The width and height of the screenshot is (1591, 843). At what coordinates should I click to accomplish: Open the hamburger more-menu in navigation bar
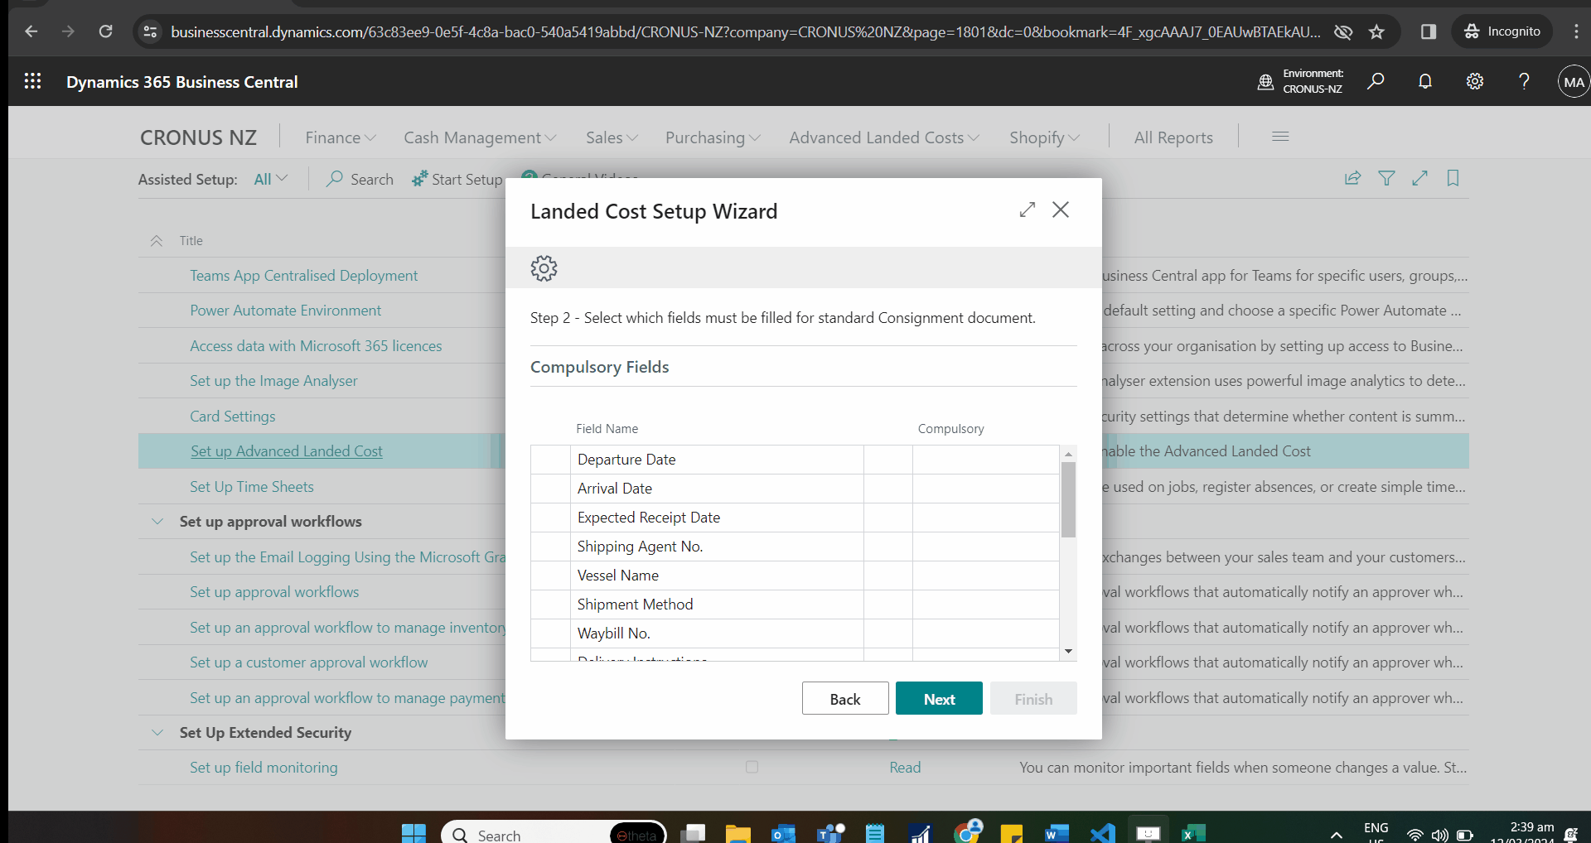coord(1280,137)
